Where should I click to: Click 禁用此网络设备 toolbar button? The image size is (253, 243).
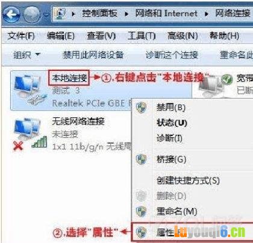pos(93,55)
